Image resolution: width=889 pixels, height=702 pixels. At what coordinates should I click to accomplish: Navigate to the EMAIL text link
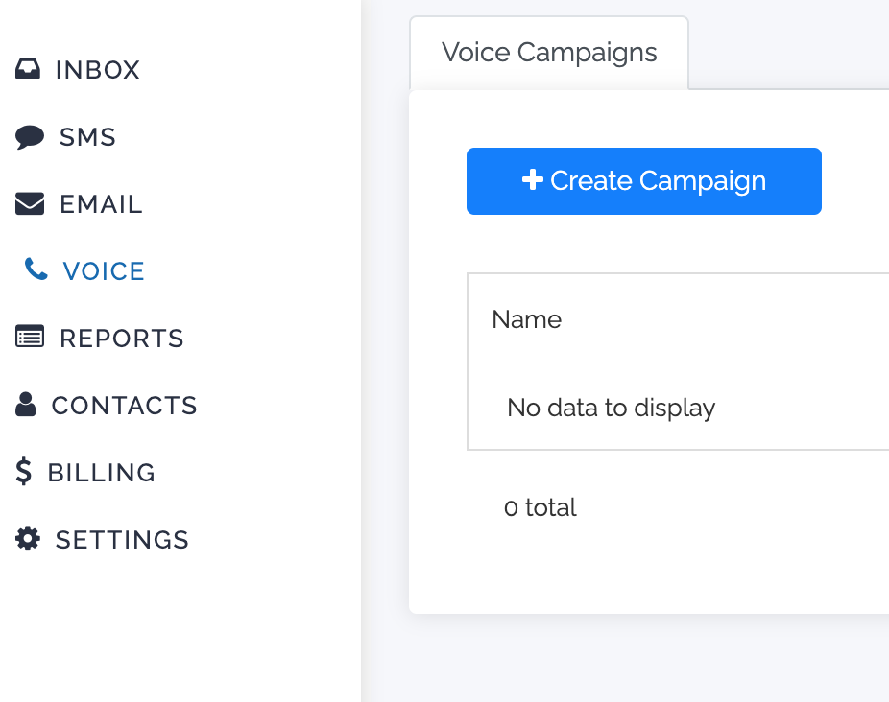101,204
